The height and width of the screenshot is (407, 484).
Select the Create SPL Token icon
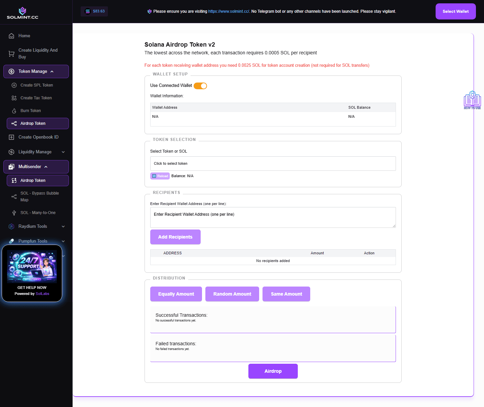coord(14,85)
